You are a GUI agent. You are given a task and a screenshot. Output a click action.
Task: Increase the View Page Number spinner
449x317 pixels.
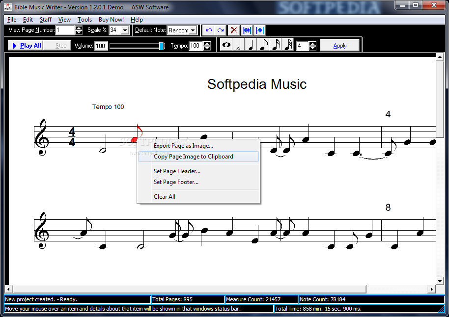[79, 28]
